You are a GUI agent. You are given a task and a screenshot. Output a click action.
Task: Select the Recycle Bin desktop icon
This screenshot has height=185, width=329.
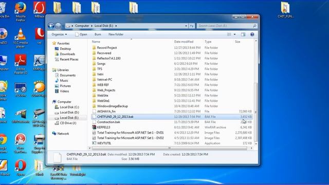pos(4,10)
